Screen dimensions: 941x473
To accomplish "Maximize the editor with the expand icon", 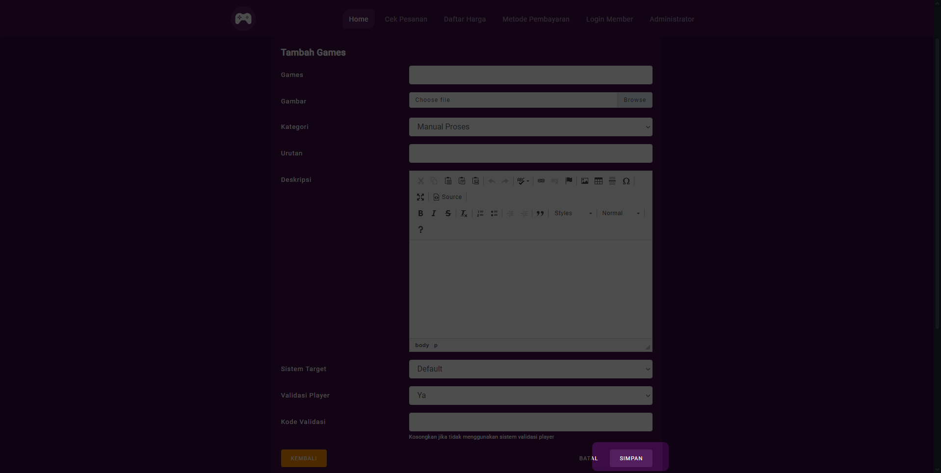I will (420, 197).
